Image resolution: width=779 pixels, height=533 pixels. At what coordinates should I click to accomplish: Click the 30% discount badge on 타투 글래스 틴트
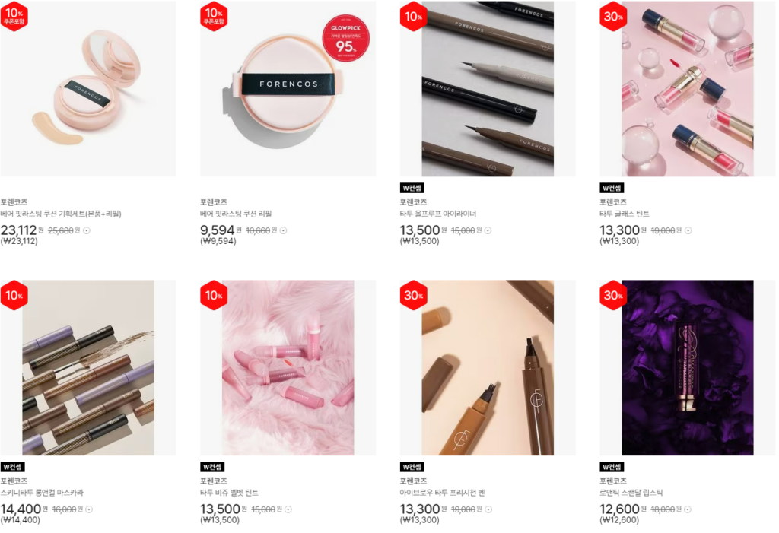tap(613, 17)
